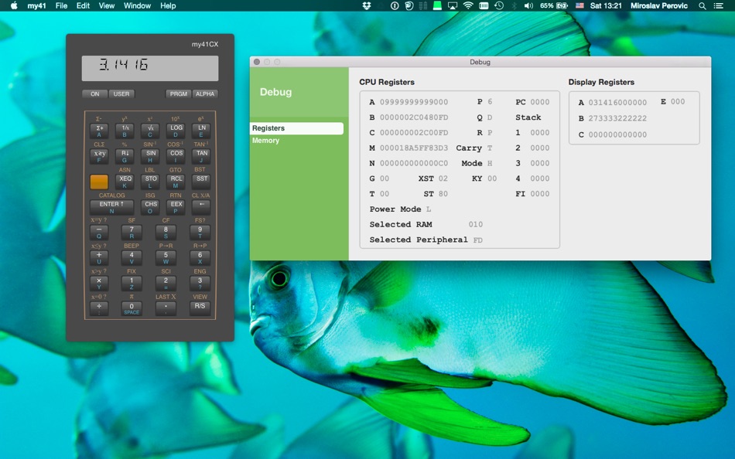This screenshot has width=735, height=459.
Task: Select Registers in Debug sidebar
Action: pyautogui.click(x=297, y=128)
